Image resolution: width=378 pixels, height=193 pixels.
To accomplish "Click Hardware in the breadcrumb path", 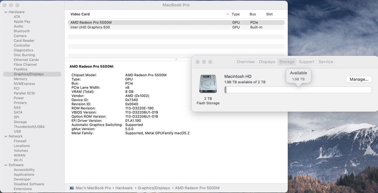I will tap(124, 188).
